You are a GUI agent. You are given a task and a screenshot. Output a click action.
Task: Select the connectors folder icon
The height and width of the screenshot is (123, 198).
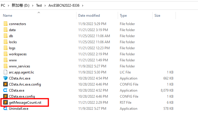(x=5, y=24)
